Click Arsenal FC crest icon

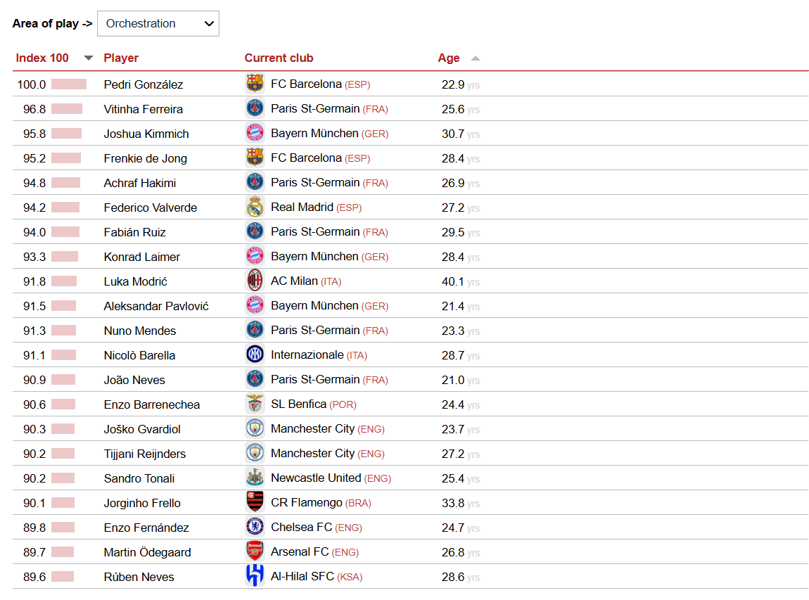[255, 551]
